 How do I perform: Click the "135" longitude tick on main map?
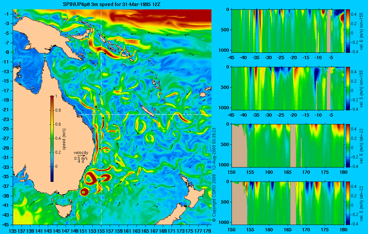tap(13, 231)
